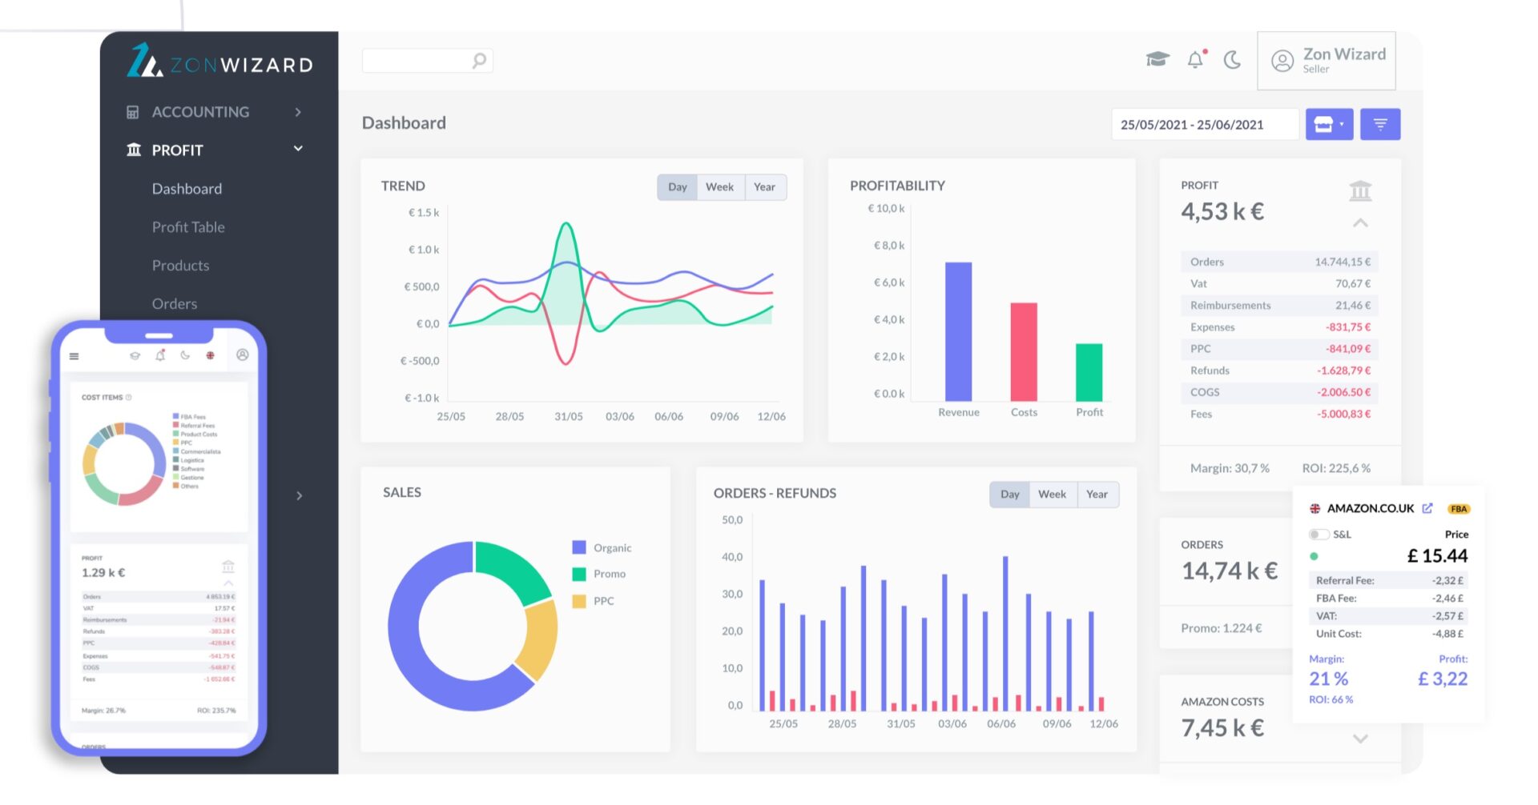This screenshot has width=1538, height=805.
Task: Go to Products in the sidebar
Action: coord(180,266)
